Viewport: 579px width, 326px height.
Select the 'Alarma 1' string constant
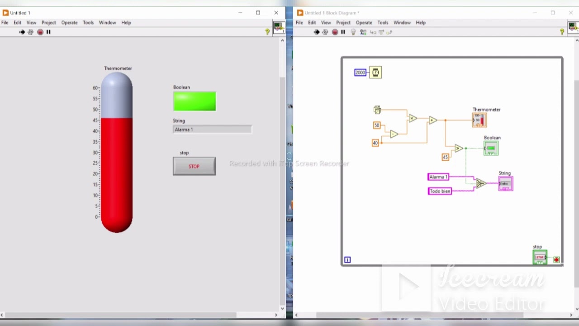click(x=438, y=177)
